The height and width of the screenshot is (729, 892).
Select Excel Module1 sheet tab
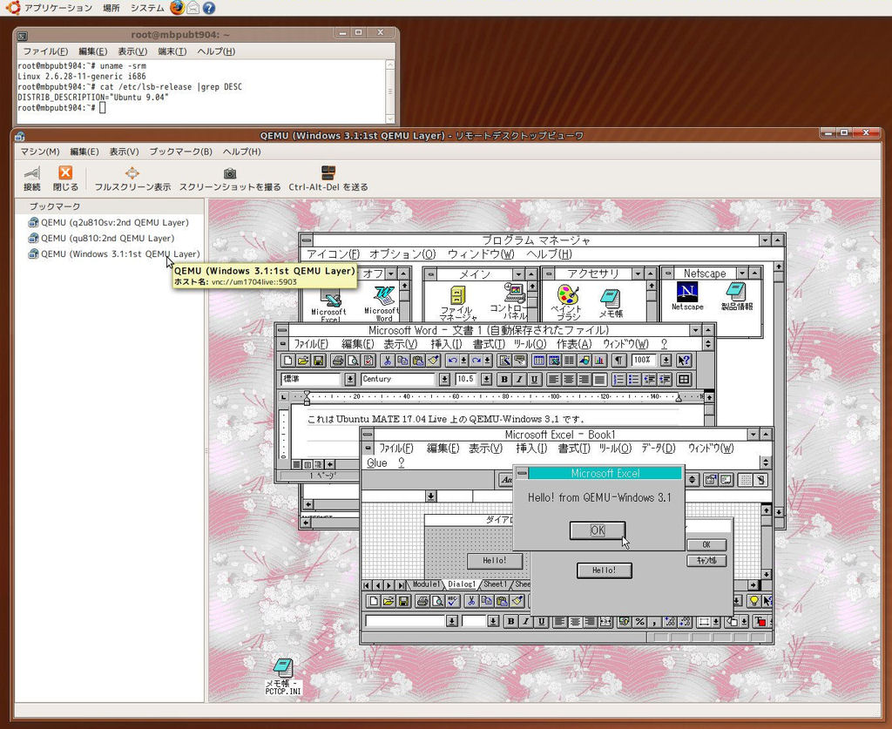coord(425,584)
